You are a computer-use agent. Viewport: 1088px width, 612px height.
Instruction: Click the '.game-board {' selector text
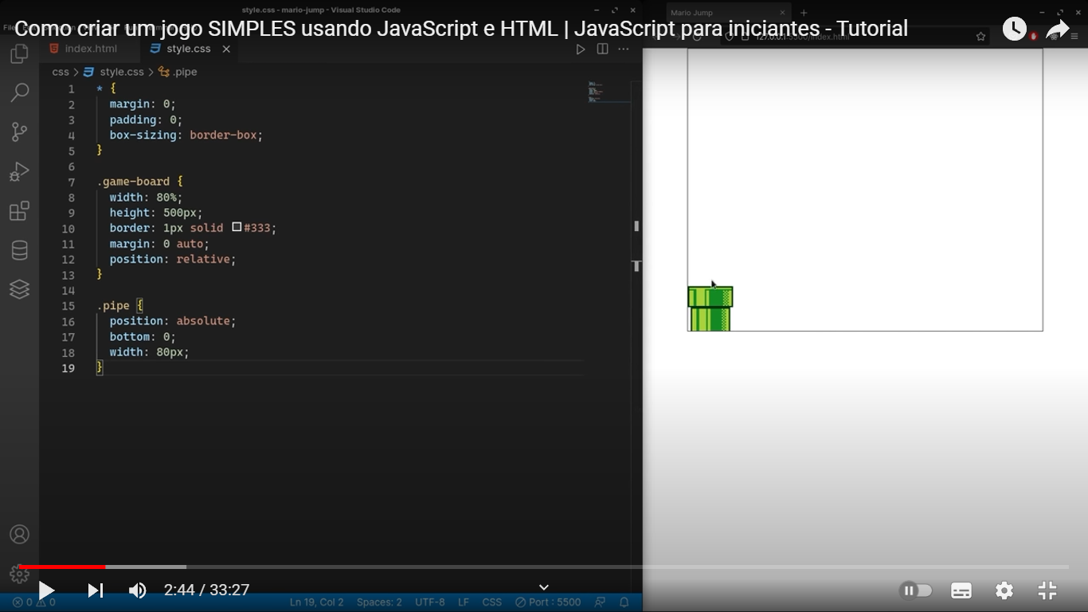click(139, 182)
